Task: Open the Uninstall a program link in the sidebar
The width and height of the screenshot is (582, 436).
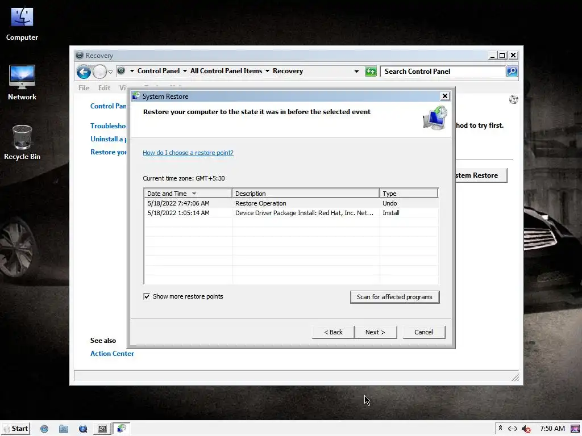Action: pos(109,139)
